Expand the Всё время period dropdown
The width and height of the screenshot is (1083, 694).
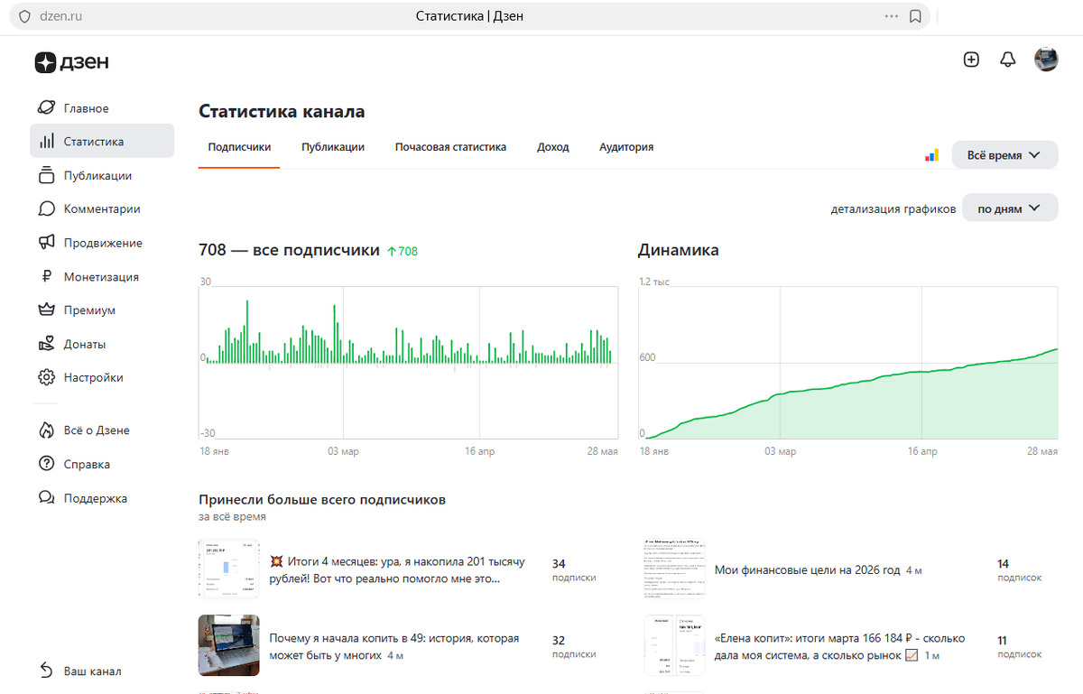click(x=1004, y=155)
